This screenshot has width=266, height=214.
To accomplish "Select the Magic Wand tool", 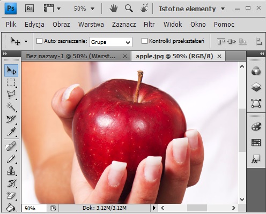I will pyautogui.click(x=11, y=107).
